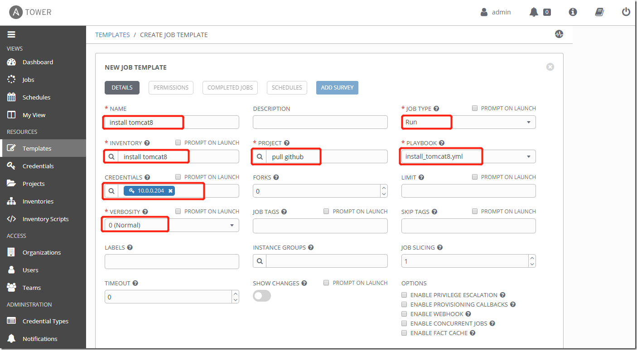Click the About info icon in header
This screenshot has width=637, height=350.
pyautogui.click(x=573, y=12)
